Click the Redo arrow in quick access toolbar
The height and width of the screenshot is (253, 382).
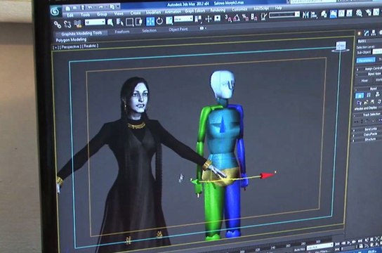[x=100, y=7]
